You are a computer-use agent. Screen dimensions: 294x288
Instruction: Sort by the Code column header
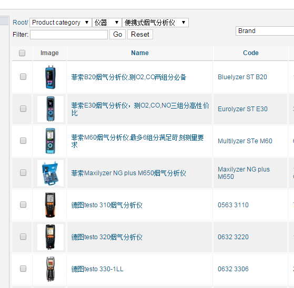(x=251, y=53)
